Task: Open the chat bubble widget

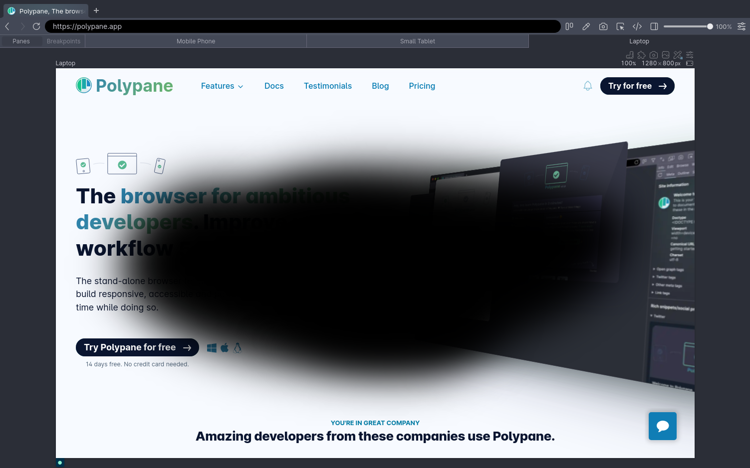Action: pos(663,426)
